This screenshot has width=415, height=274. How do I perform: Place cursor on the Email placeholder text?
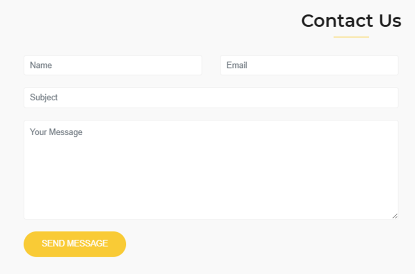click(x=237, y=66)
